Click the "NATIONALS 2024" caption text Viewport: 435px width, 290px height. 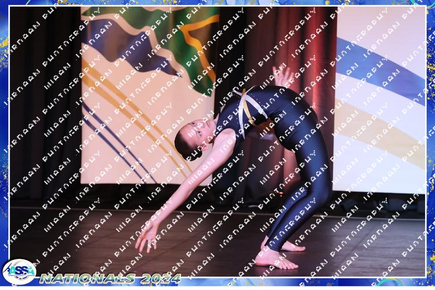click(x=110, y=278)
